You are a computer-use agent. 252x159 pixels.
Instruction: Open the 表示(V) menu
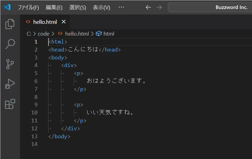coord(101,7)
